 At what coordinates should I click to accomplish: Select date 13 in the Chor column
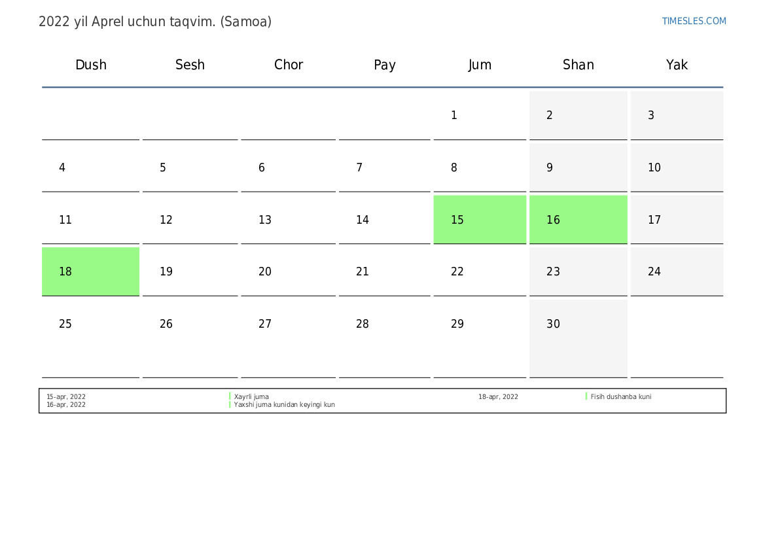[x=265, y=220]
